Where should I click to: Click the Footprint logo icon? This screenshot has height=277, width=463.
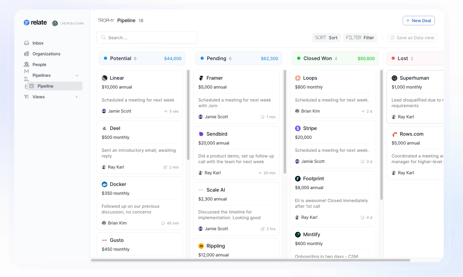point(298,179)
